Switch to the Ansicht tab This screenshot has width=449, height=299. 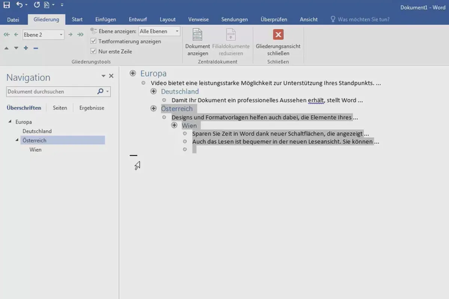click(309, 19)
